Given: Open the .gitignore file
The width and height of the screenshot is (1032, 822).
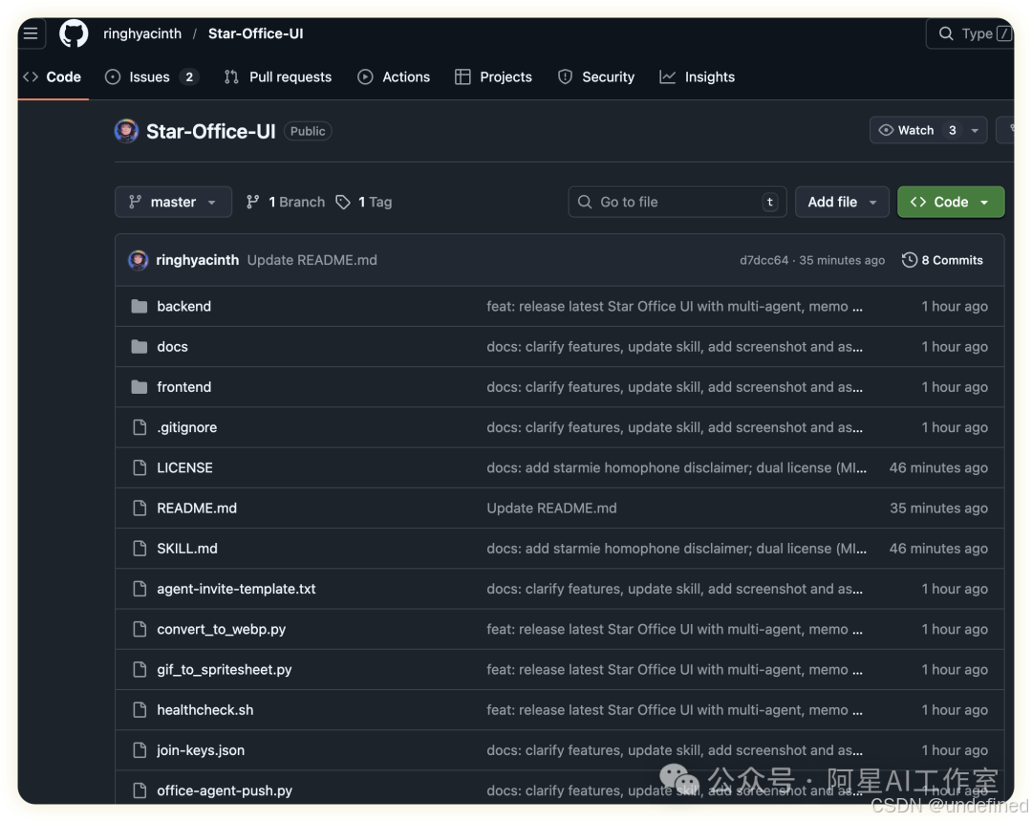Looking at the screenshot, I should point(187,427).
